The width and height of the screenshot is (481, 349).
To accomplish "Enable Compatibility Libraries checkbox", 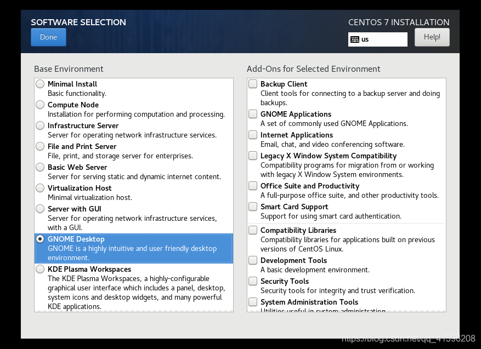I will click(x=253, y=230).
